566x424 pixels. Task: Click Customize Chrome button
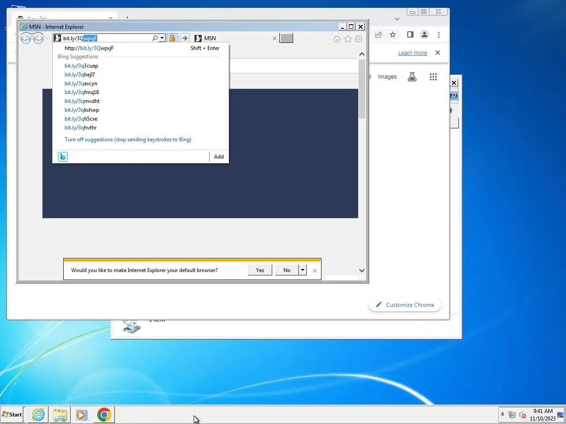[x=405, y=305]
